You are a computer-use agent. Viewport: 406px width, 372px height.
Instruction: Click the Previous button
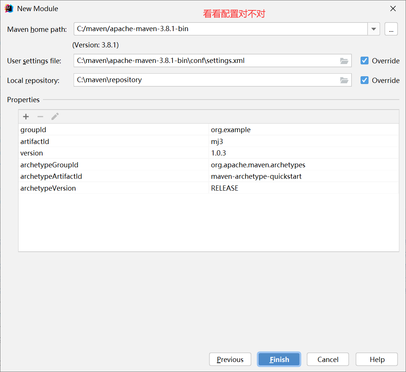(230, 359)
